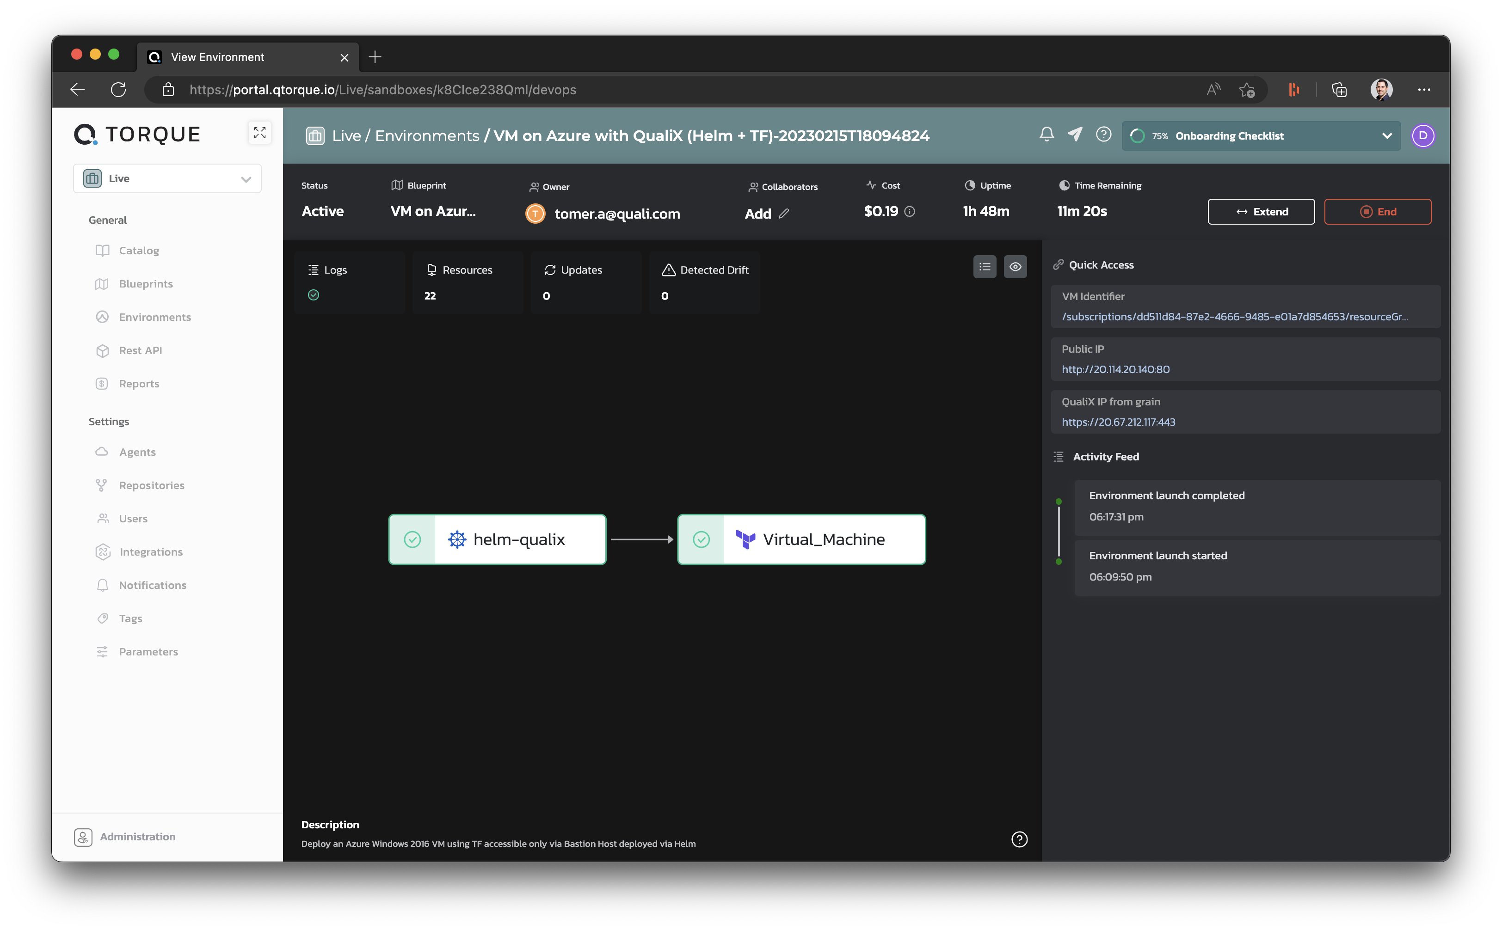The image size is (1502, 930).
Task: Click the green check status on Virtual_Machine
Action: pyautogui.click(x=702, y=539)
